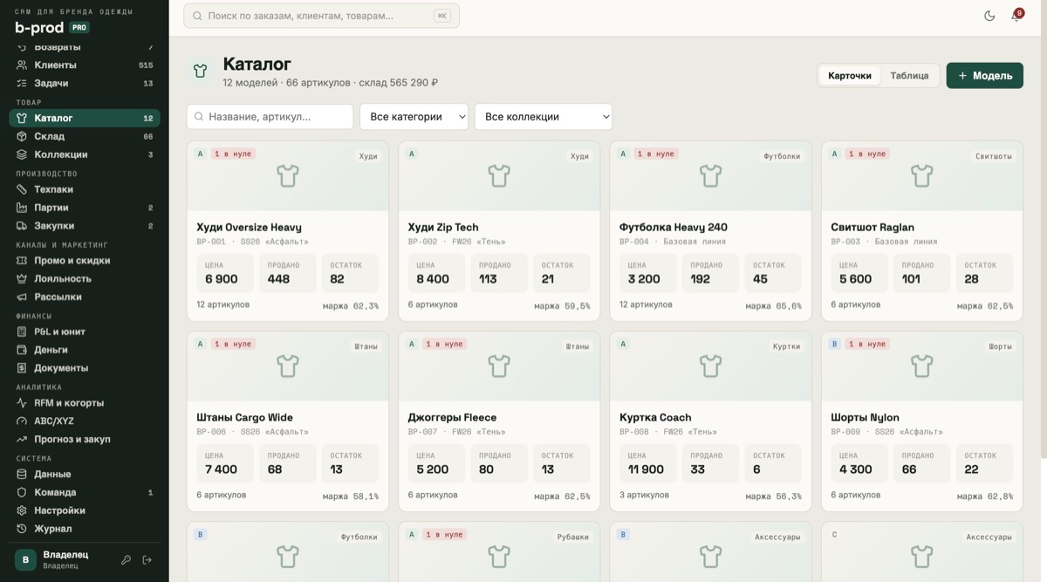The image size is (1047, 582).
Task: Click the Джоггеры Fleece thumbnail image
Action: 499,366
